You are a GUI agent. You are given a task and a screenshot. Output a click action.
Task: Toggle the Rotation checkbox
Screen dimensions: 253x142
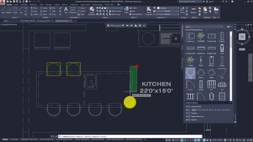click(x=187, y=113)
